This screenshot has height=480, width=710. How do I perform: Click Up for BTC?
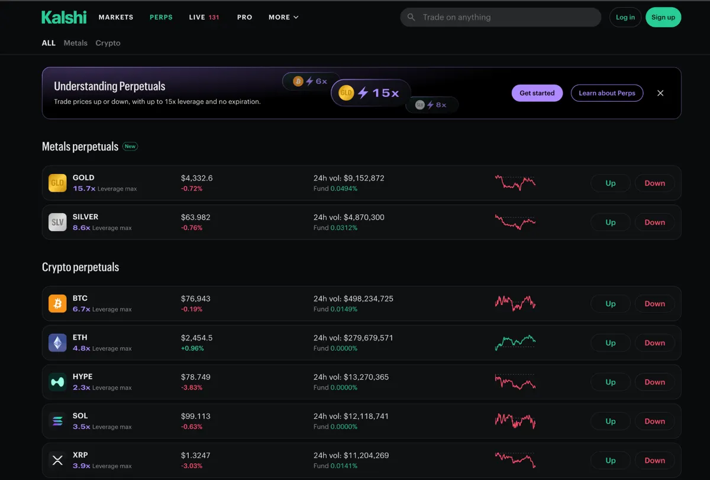pos(611,304)
